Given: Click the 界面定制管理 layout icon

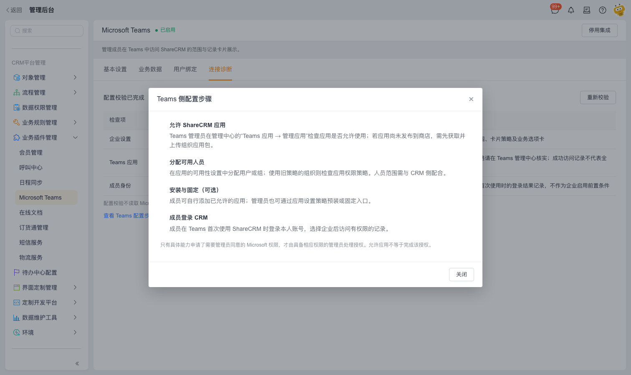Looking at the screenshot, I should [x=17, y=287].
